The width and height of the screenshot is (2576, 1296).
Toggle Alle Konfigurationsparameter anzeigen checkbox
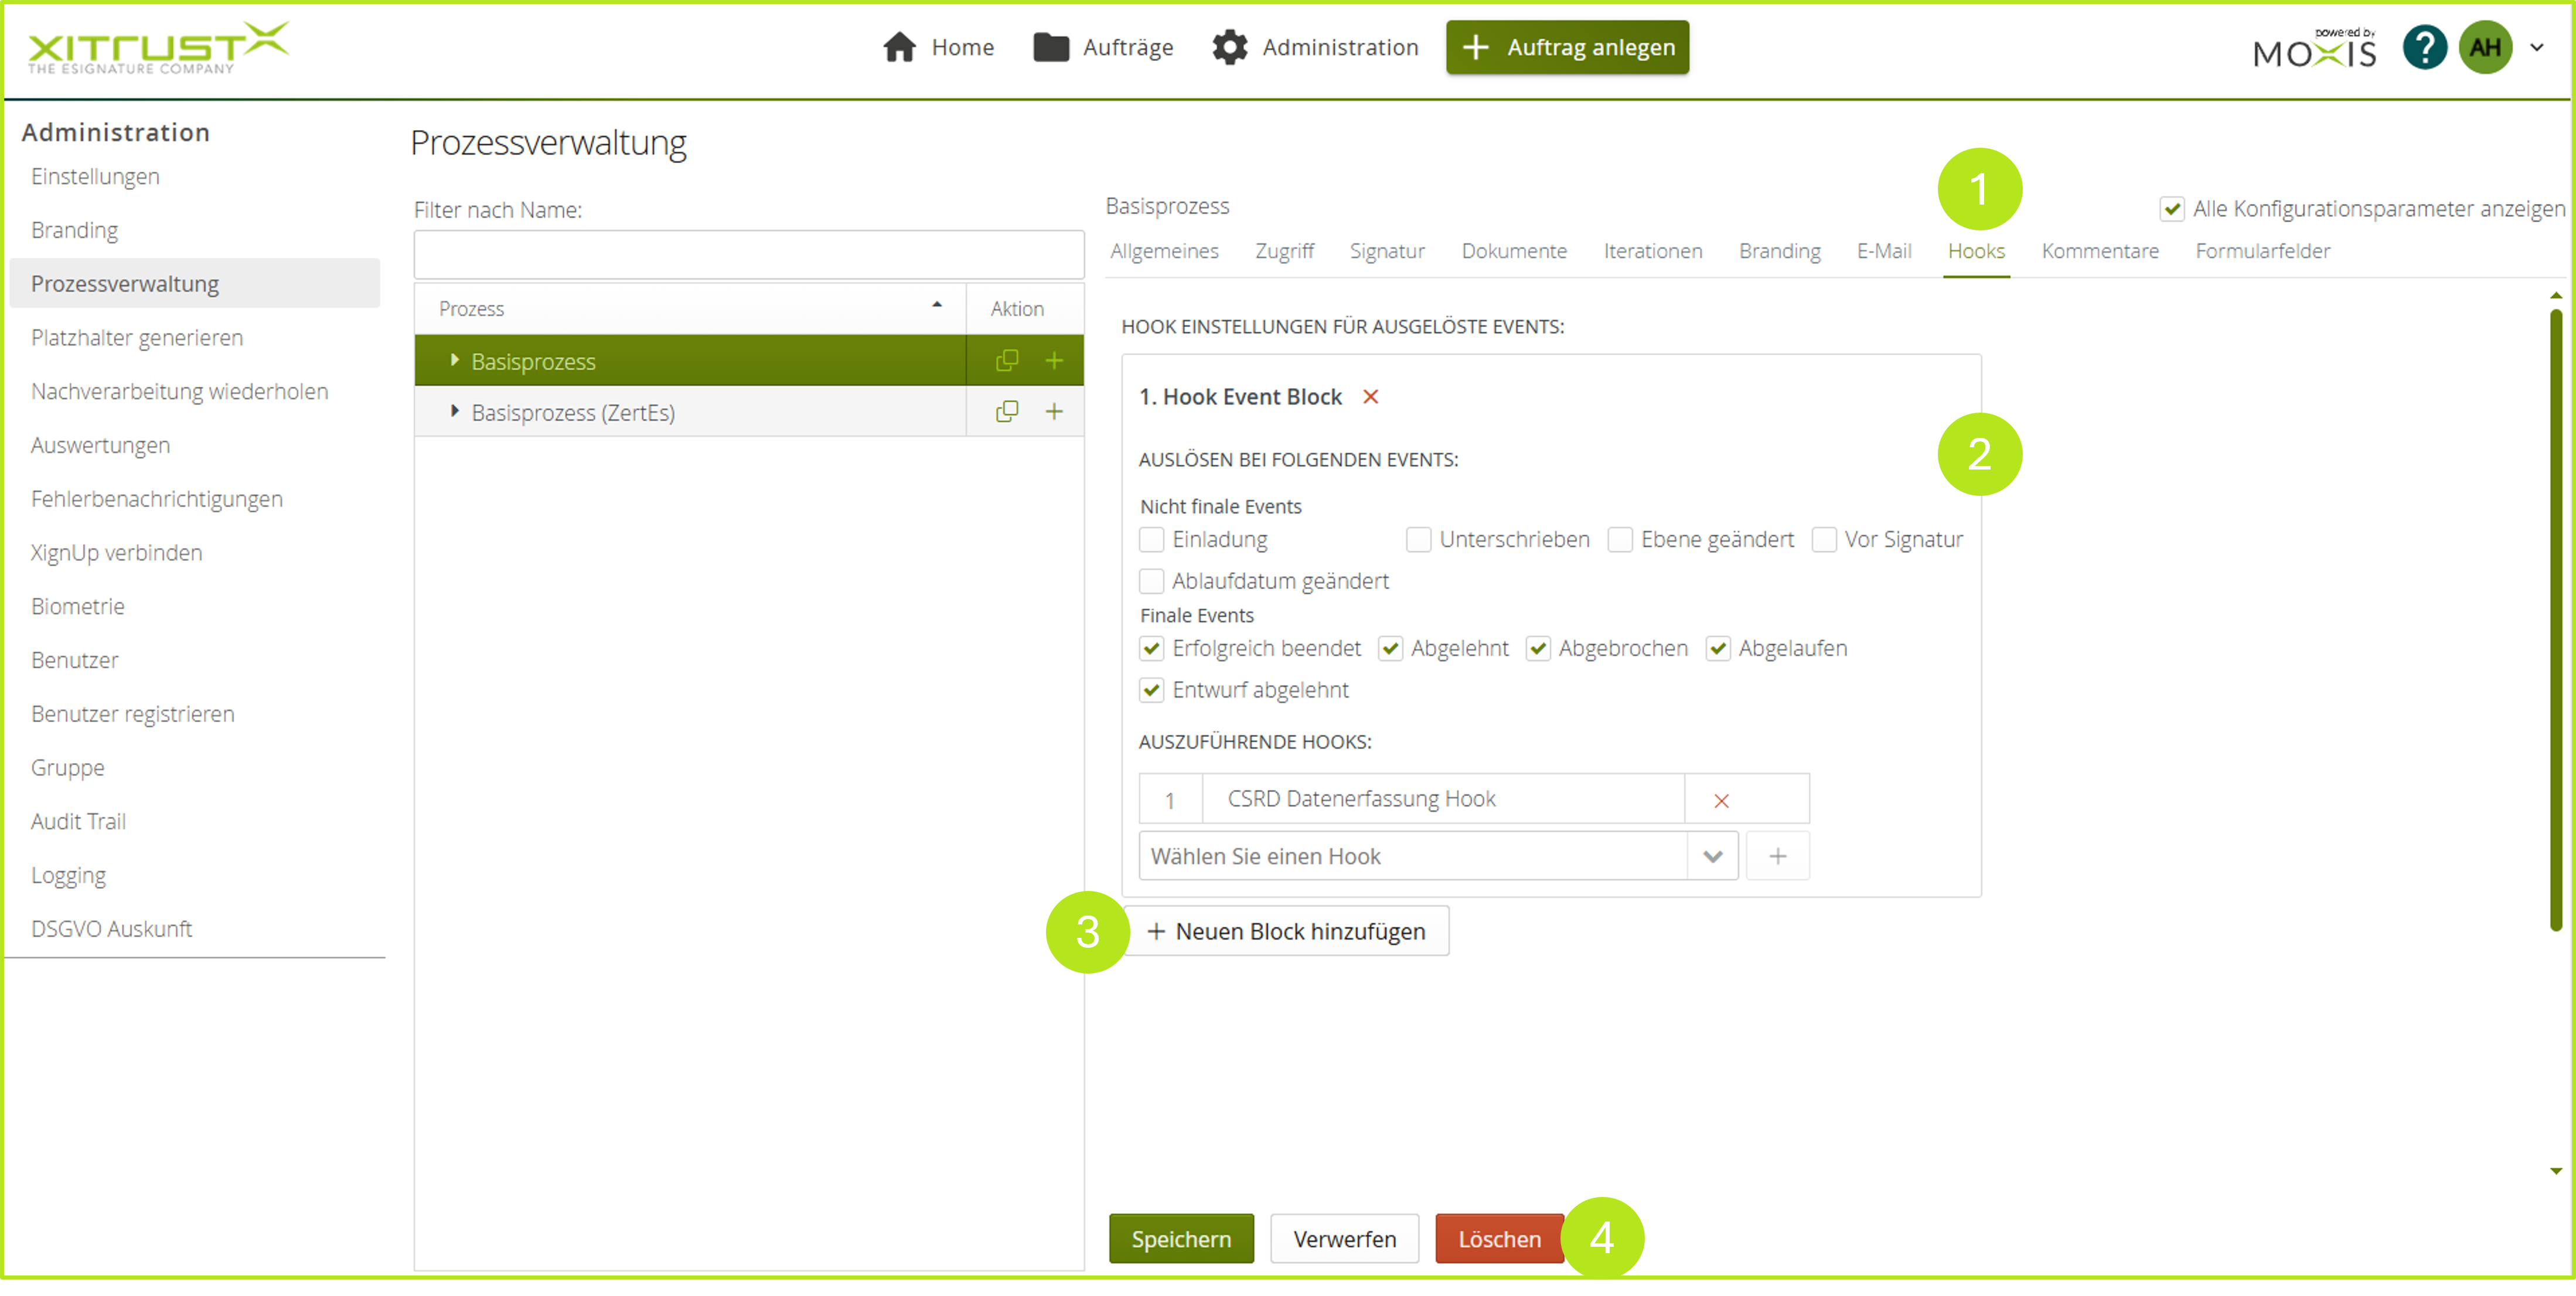[x=2171, y=209]
